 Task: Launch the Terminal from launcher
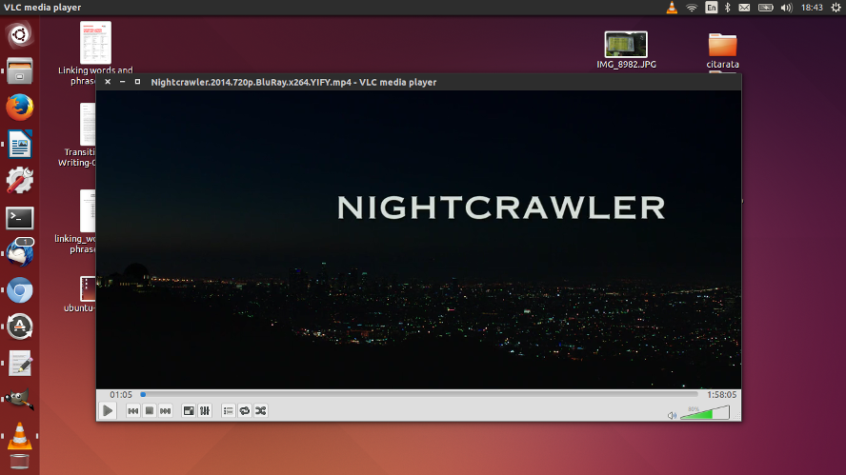point(19,218)
